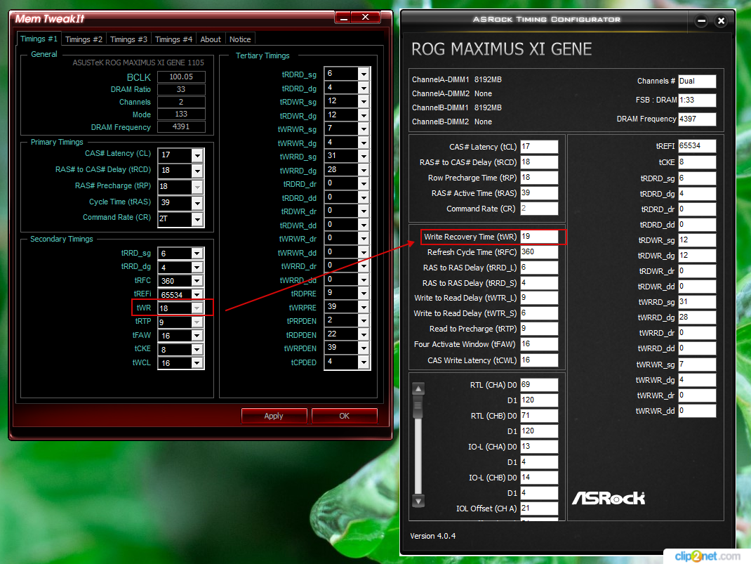Click the Version 4.0.4 label
Image resolution: width=751 pixels, height=564 pixels.
point(433,536)
